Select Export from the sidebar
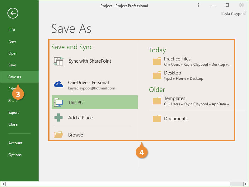The height and width of the screenshot is (187, 249). click(14, 113)
